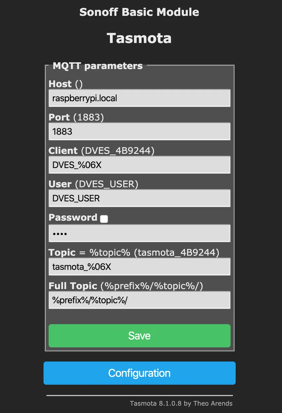
Task: Save the MQTT parameters
Action: pos(140,336)
